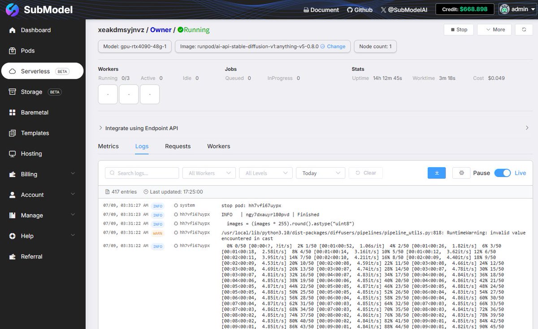Viewport: 538px width, 329px height.
Task: Click the 'system' log source entry
Action: [184, 206]
